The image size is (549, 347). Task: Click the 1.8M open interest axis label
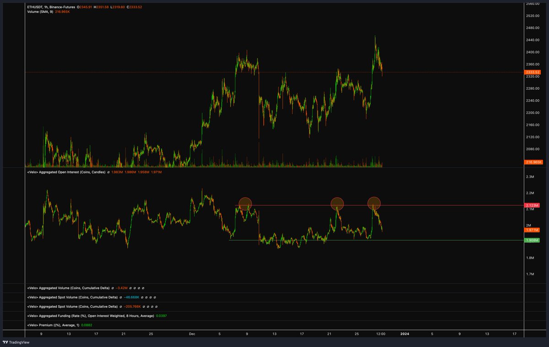click(530, 258)
